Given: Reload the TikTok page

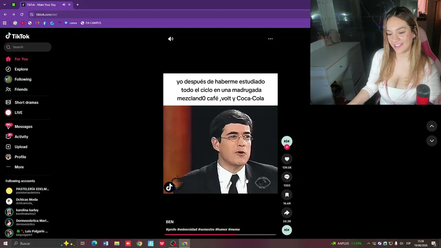Looking at the screenshot, I should click(x=22, y=14).
